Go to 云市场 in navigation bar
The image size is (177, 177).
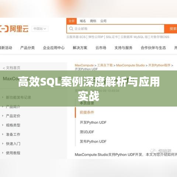click(x=101, y=48)
